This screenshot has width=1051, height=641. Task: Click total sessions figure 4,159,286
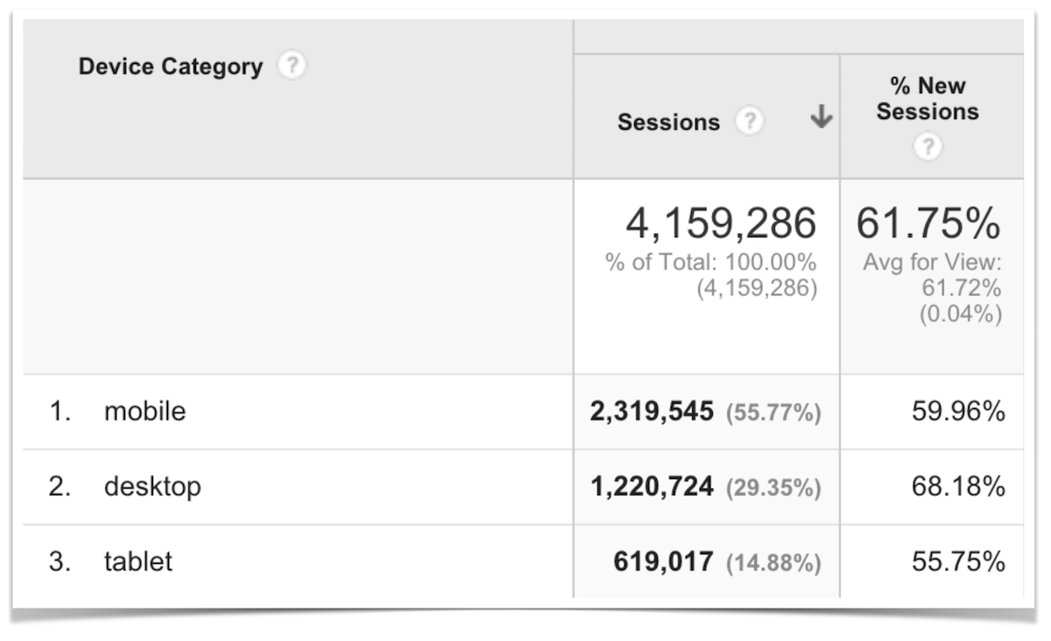(720, 224)
